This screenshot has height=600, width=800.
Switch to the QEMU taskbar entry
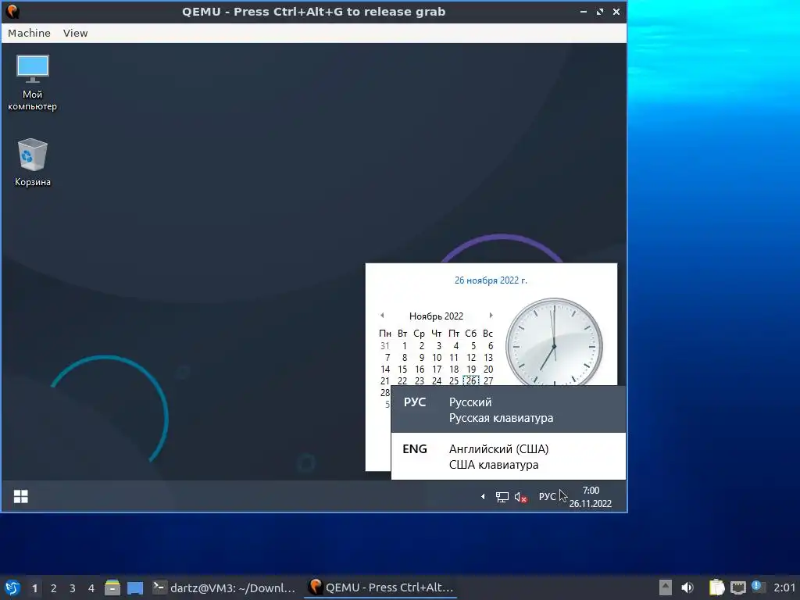coord(381,587)
